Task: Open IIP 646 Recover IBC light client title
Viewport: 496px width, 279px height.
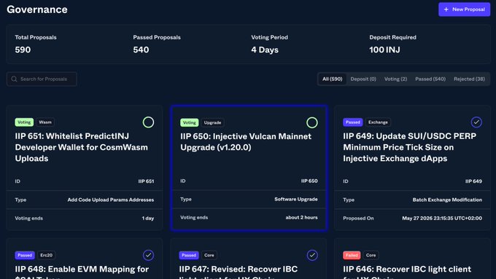Action: [407, 272]
